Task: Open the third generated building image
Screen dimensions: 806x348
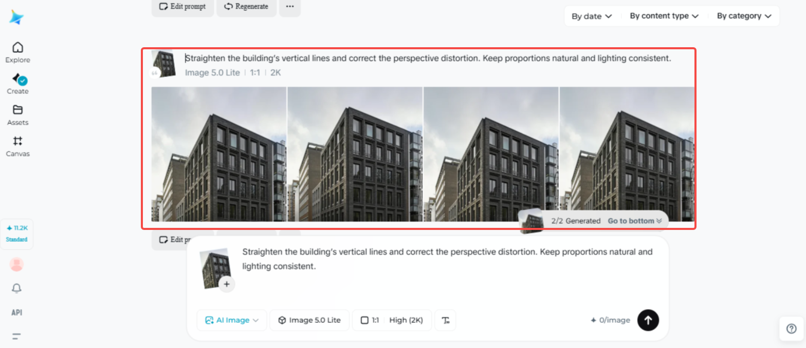Action: [491, 154]
